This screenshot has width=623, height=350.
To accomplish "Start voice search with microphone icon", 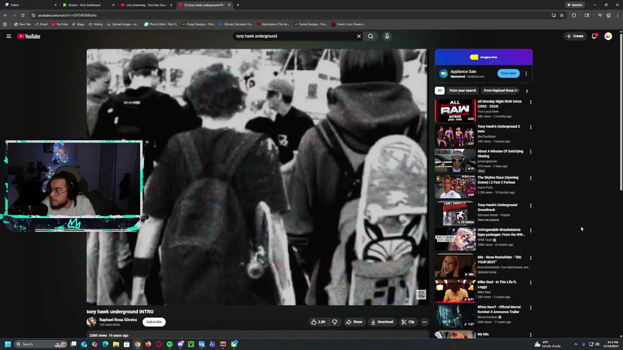I will tap(387, 36).
